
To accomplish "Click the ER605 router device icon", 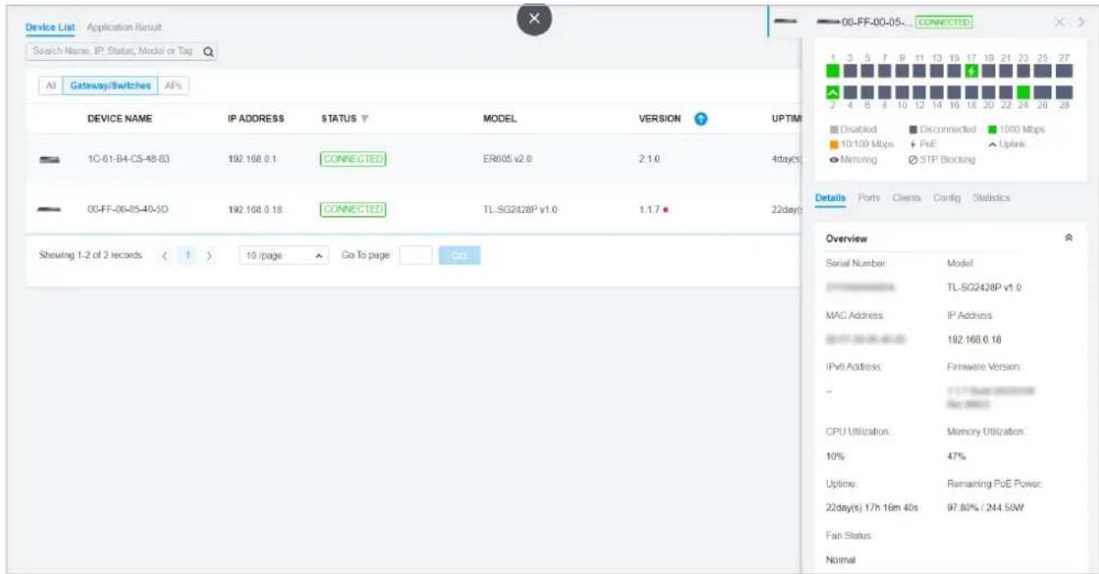I will pyautogui.click(x=49, y=159).
